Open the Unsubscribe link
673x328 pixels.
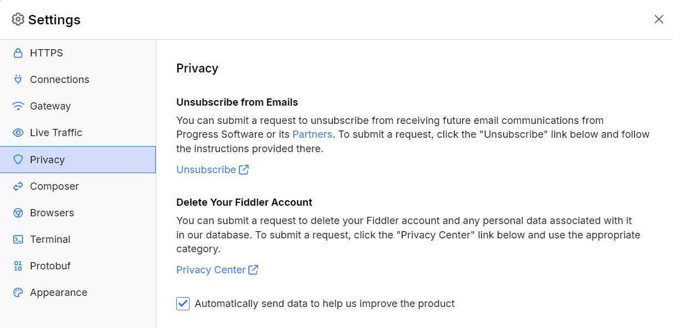coord(206,169)
